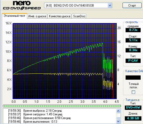Open the BENQ DVD drive dropdown arrow
The image size is (143, 124).
(x=110, y=6)
